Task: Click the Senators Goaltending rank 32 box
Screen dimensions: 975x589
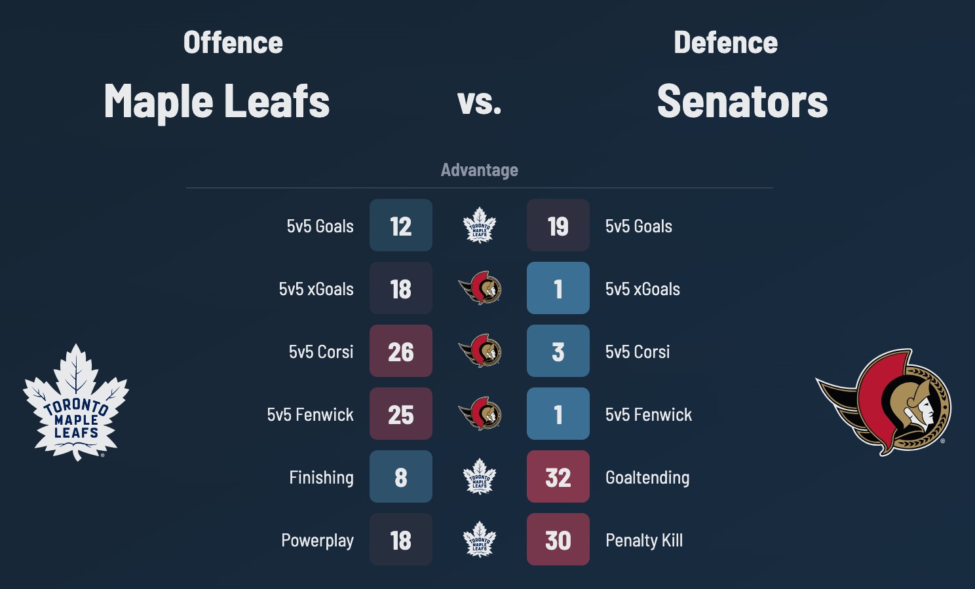Action: [558, 477]
